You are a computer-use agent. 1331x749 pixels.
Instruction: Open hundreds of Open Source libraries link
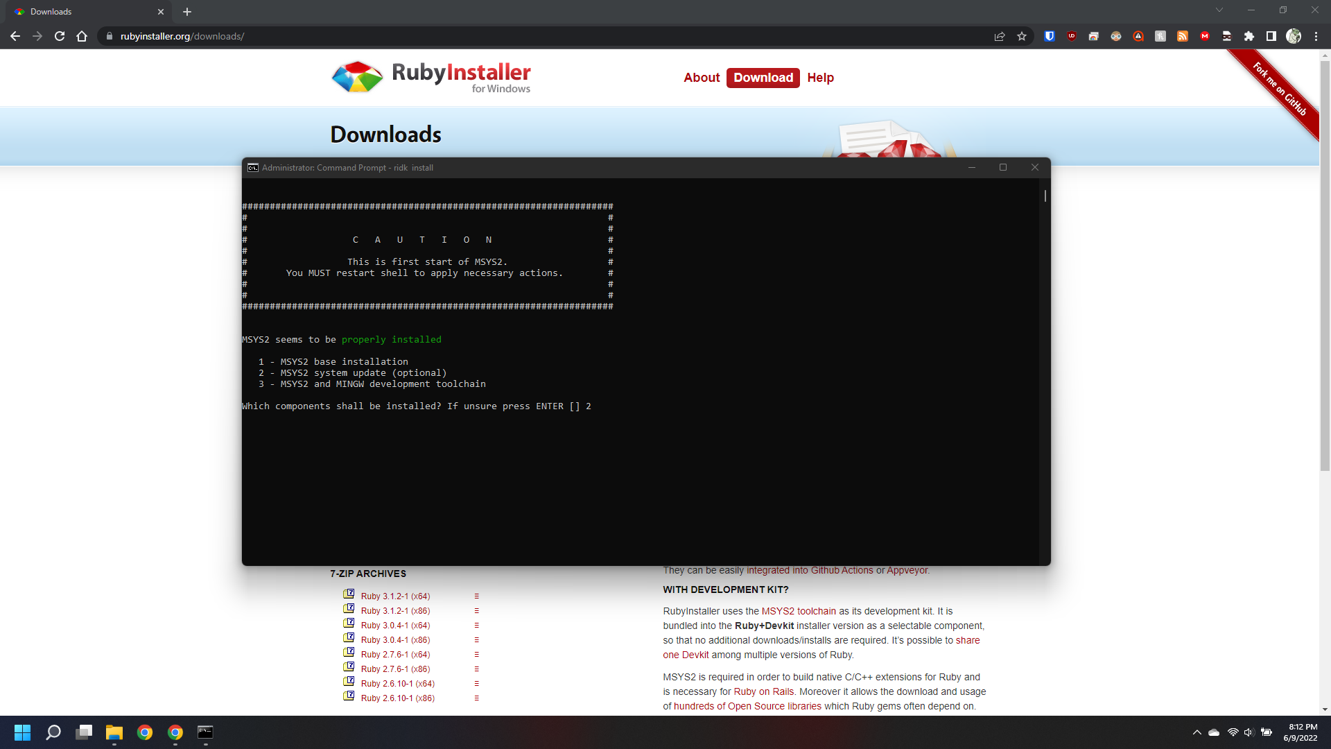pos(747,706)
